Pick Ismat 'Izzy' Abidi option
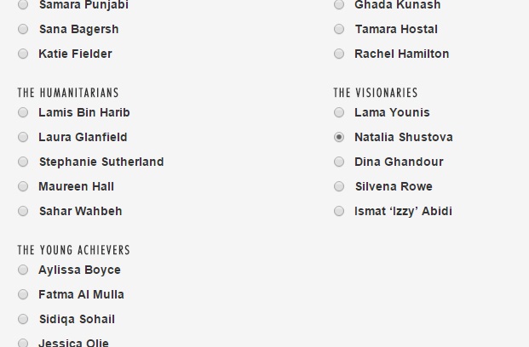529x347 pixels. click(x=339, y=211)
